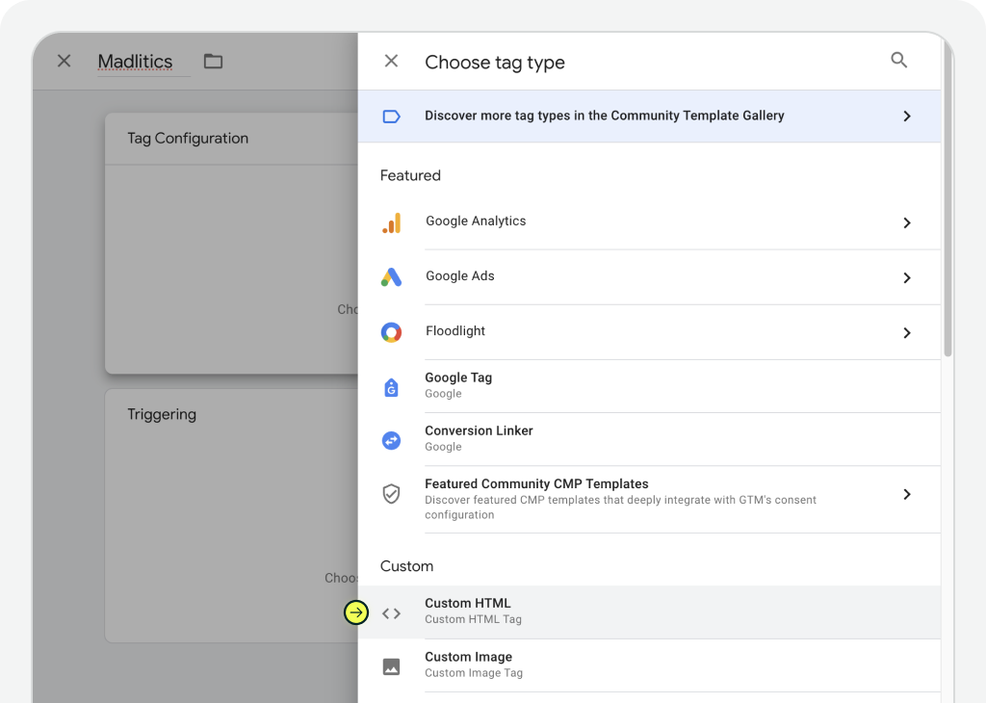Open Featured Community CMP Templates title
Screen dimensions: 986x703
[x=536, y=483]
